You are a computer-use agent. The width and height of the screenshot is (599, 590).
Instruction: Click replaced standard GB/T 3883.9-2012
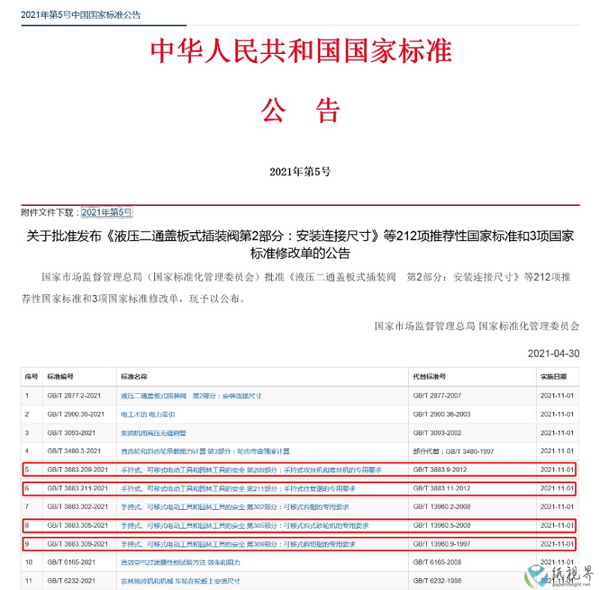coord(440,469)
